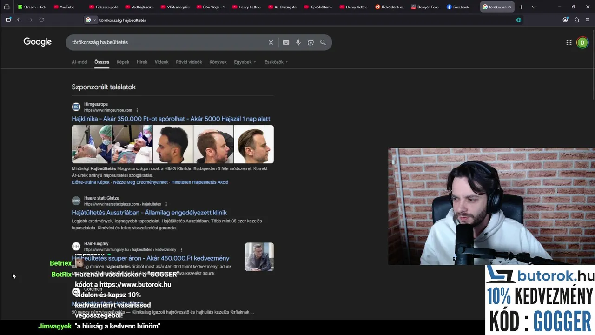Image resolution: width=595 pixels, height=335 pixels.
Task: Click the Google logo
Action: tap(38, 42)
